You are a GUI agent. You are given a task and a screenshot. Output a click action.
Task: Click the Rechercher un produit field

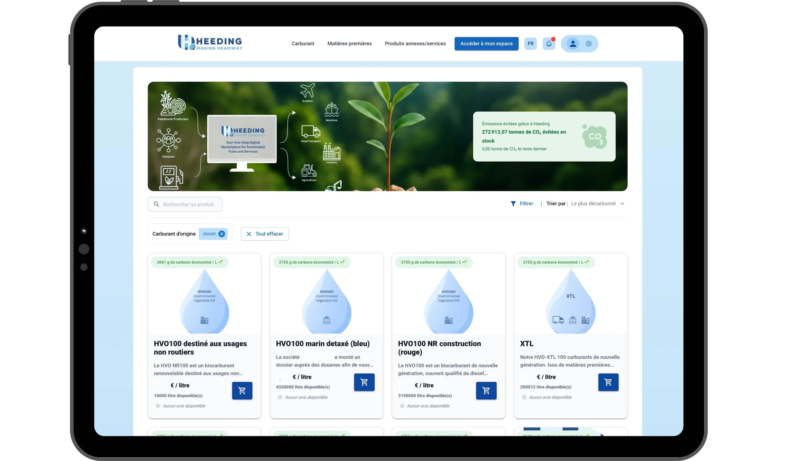pos(185,204)
